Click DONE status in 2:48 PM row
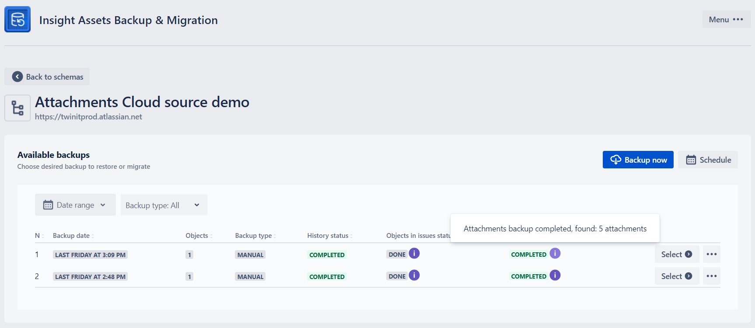The width and height of the screenshot is (755, 328). point(397,276)
